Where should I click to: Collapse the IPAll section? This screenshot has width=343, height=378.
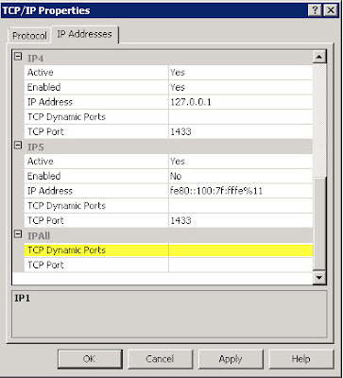pos(19,234)
